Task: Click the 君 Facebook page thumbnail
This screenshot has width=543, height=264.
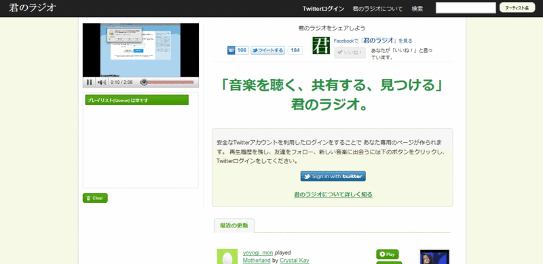Action: tap(321, 45)
